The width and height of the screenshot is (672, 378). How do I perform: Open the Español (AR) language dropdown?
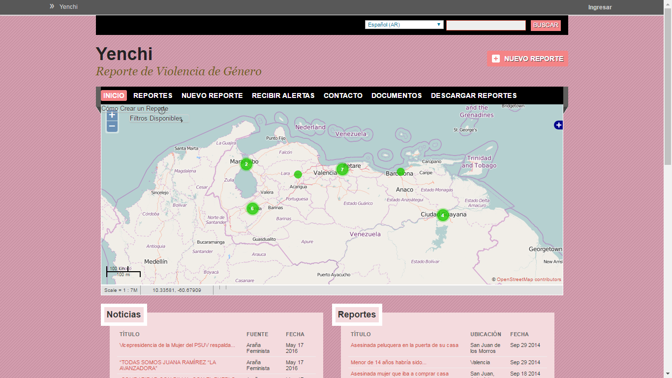[x=404, y=25]
